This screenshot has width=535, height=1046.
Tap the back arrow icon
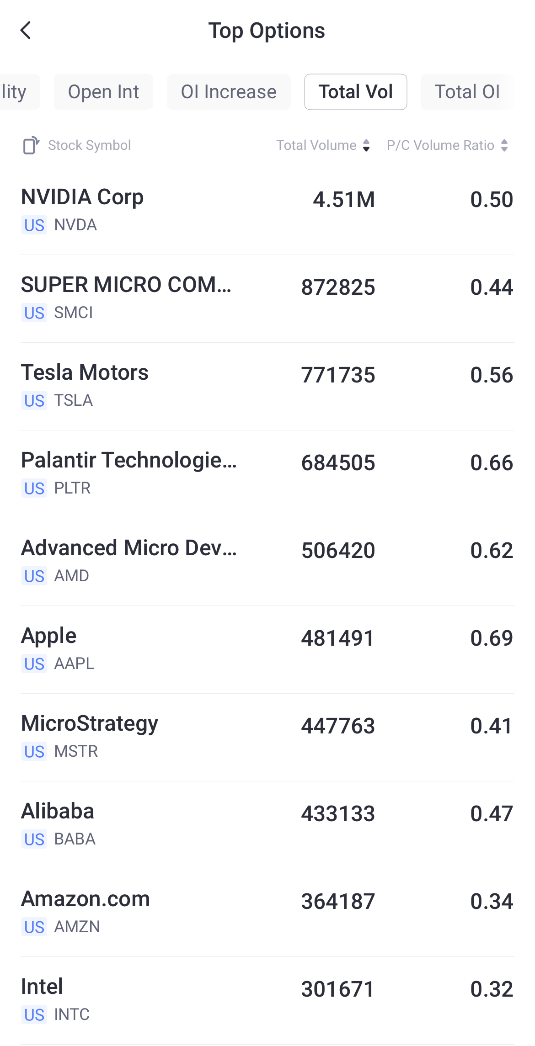tap(26, 31)
